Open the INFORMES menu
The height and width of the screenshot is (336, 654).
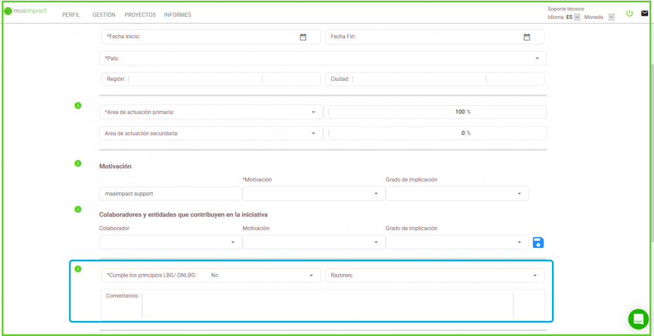(x=177, y=15)
